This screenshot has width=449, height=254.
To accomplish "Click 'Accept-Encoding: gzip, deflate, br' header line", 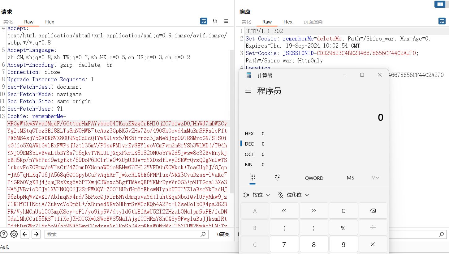I will (x=60, y=65).
